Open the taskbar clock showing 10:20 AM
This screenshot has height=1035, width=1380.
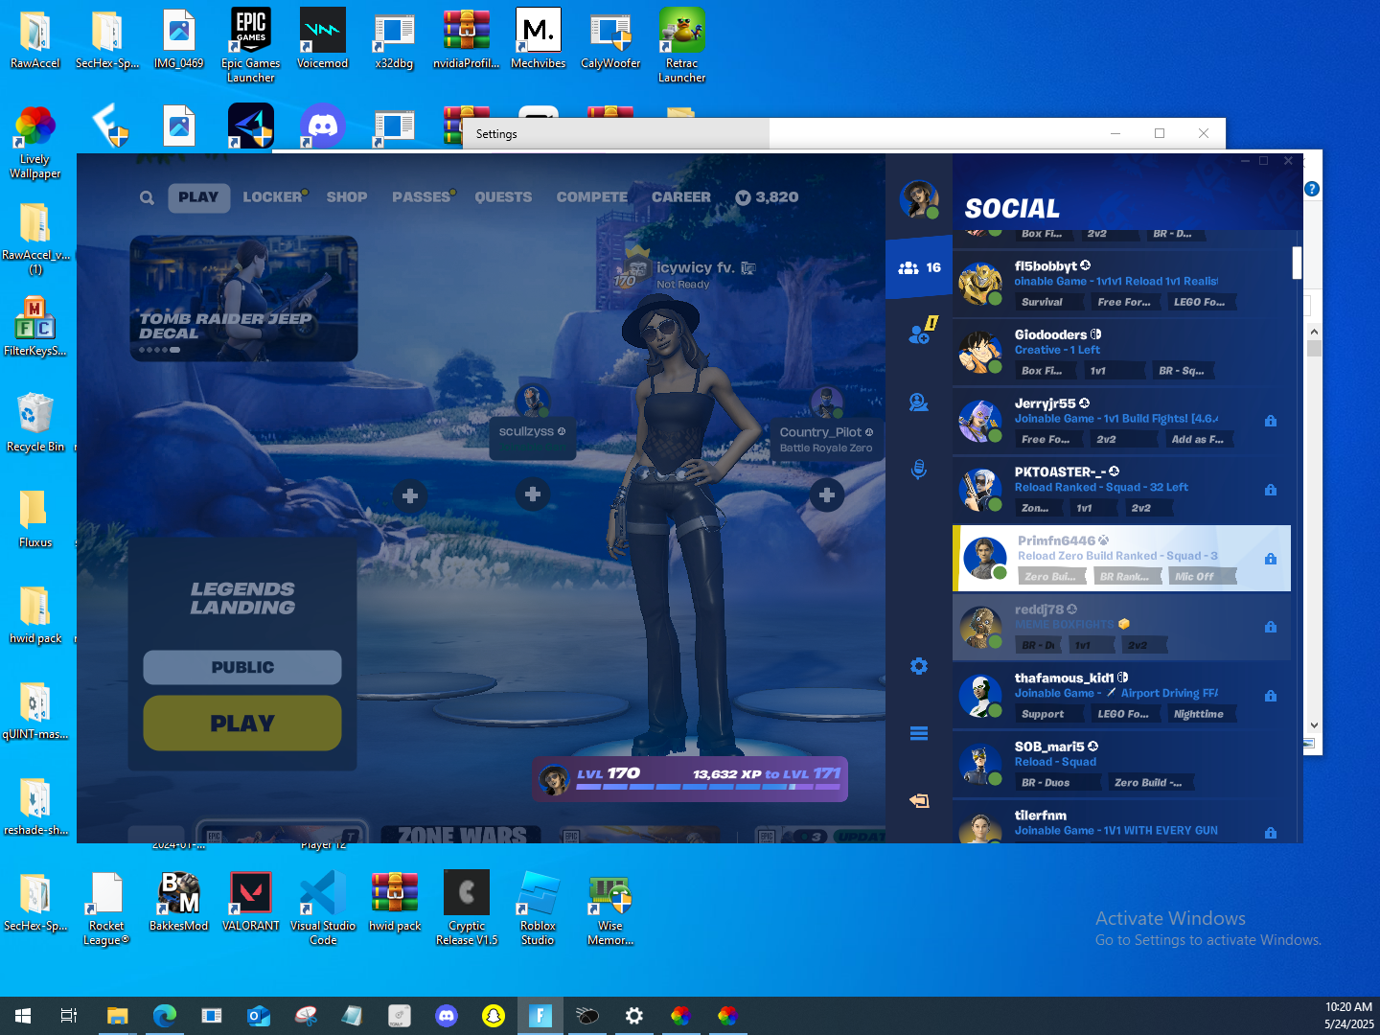[x=1348, y=1016]
